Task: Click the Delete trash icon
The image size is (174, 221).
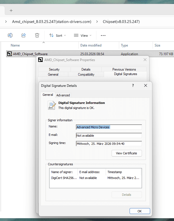Action: click(x=37, y=35)
